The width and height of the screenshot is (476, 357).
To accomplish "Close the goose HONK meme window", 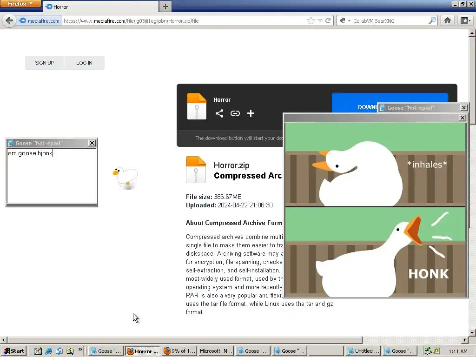I will (462, 118).
